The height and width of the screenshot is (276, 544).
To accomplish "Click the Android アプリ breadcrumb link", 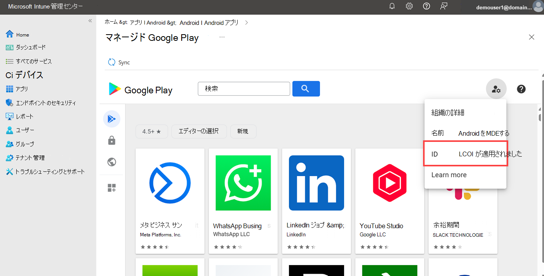I will (221, 23).
